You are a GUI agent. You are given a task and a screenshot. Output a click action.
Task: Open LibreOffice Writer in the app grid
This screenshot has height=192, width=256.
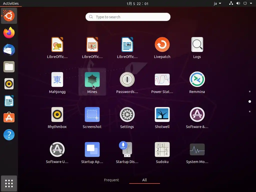click(x=127, y=44)
